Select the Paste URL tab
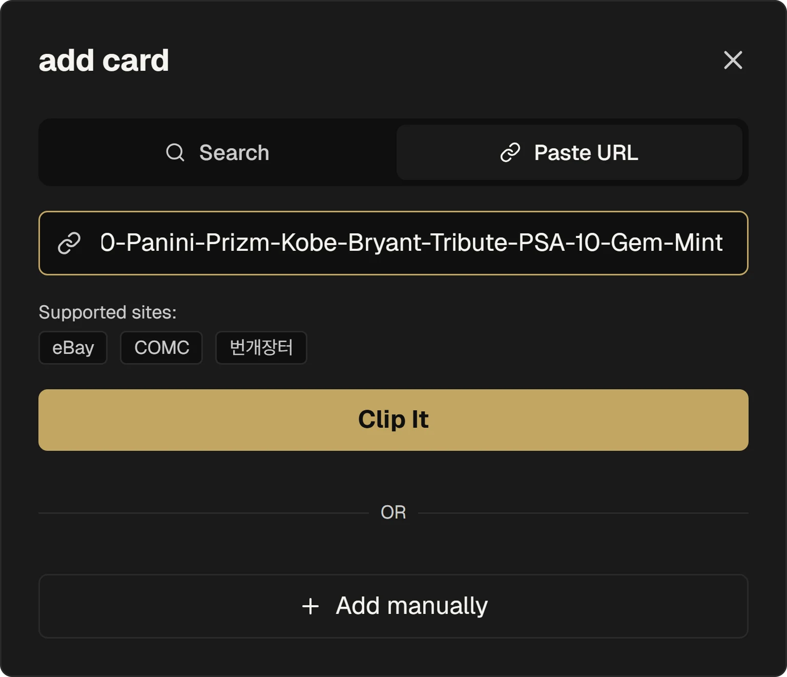 (x=569, y=153)
